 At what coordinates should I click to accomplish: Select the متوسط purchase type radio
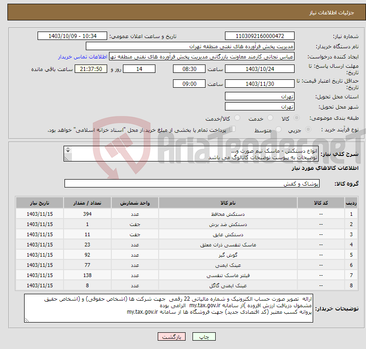(x=278, y=129)
